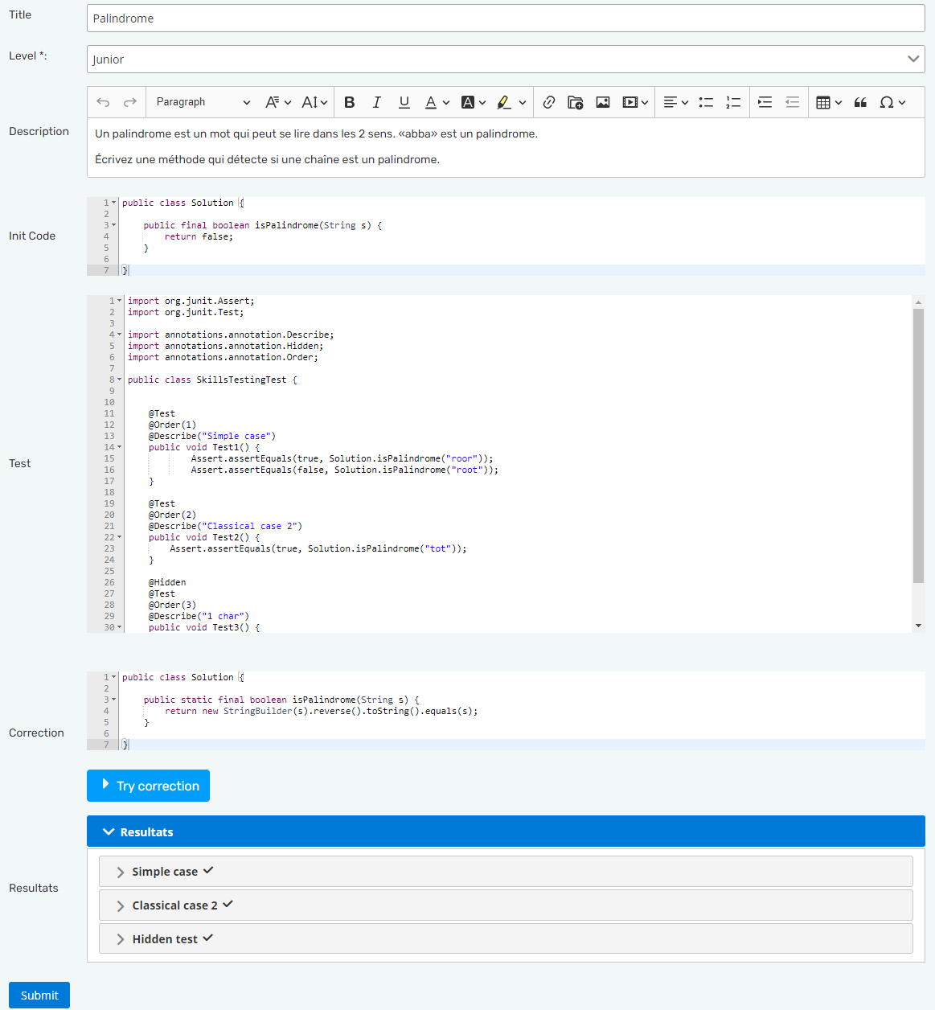Click the undo arrow in toolbar
This screenshot has height=1010, width=935.
(103, 102)
